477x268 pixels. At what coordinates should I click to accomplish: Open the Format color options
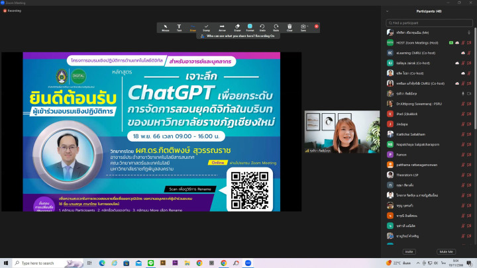250,28
